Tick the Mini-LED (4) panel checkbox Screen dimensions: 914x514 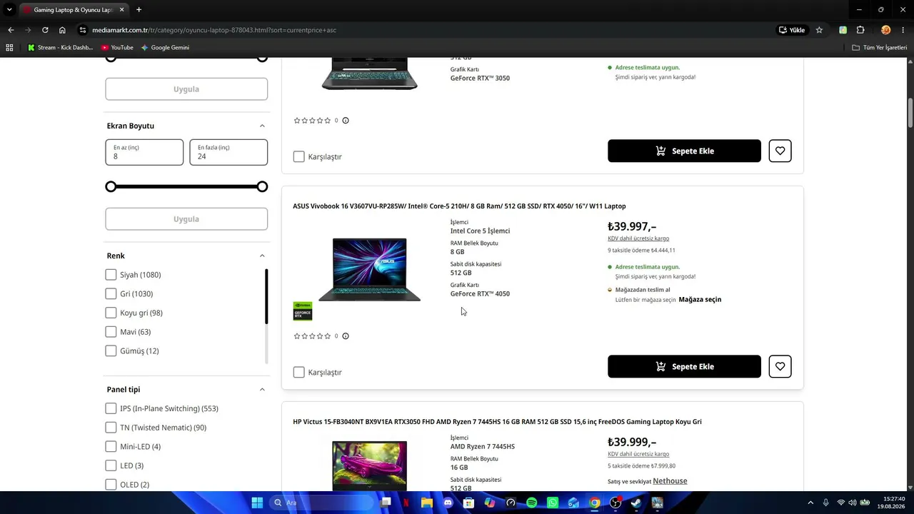pos(111,447)
